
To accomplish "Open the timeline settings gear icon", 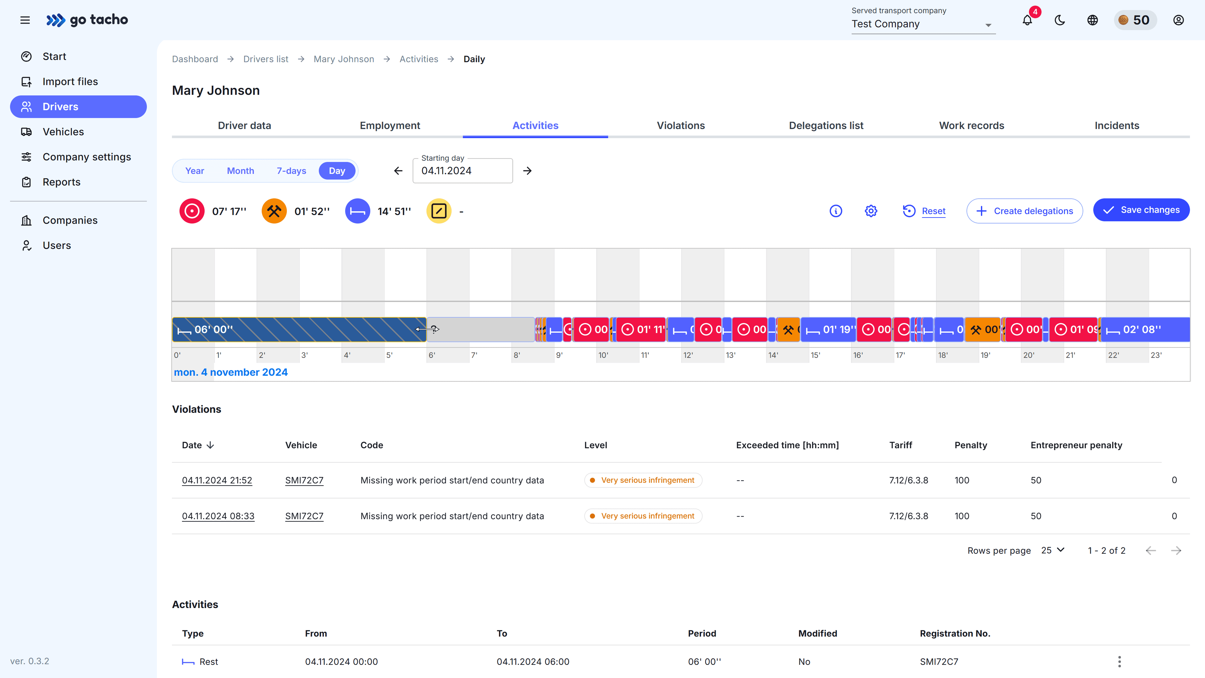I will 870,211.
